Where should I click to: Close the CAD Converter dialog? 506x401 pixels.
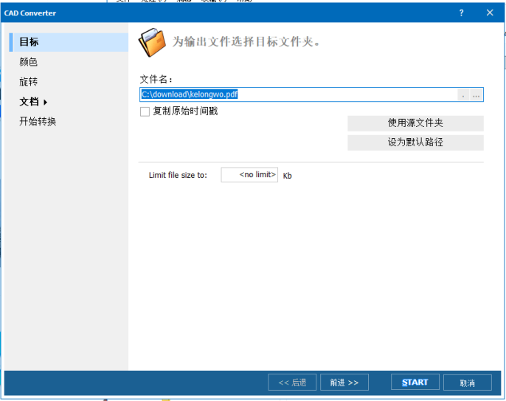pyautogui.click(x=490, y=13)
